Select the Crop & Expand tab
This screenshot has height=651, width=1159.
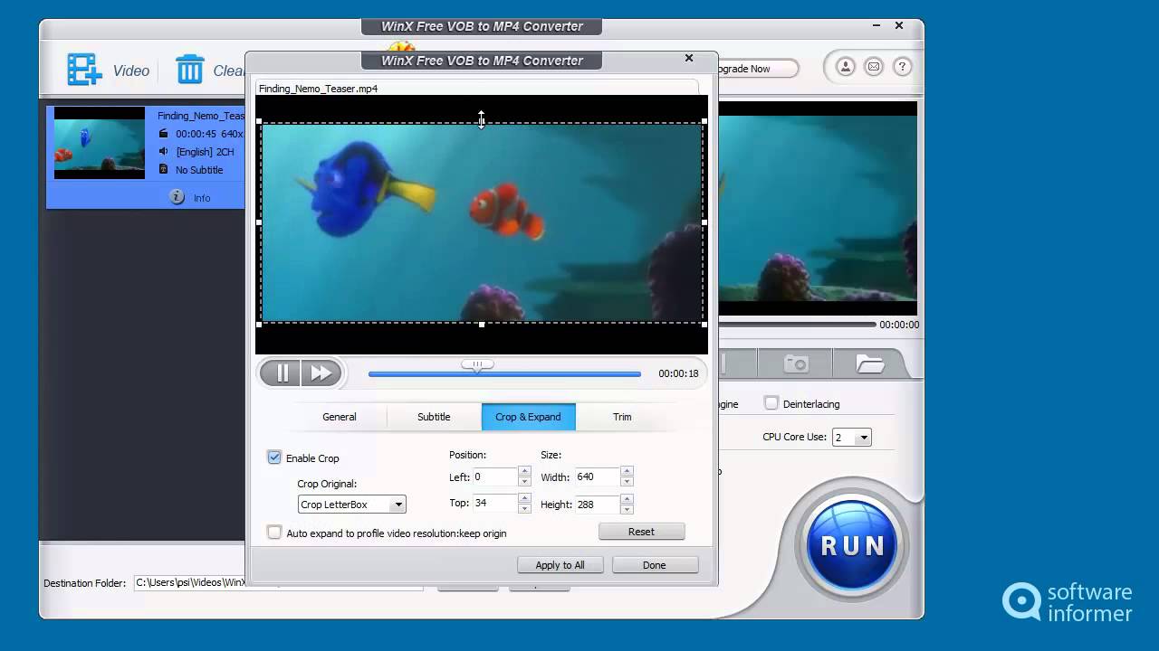click(528, 417)
